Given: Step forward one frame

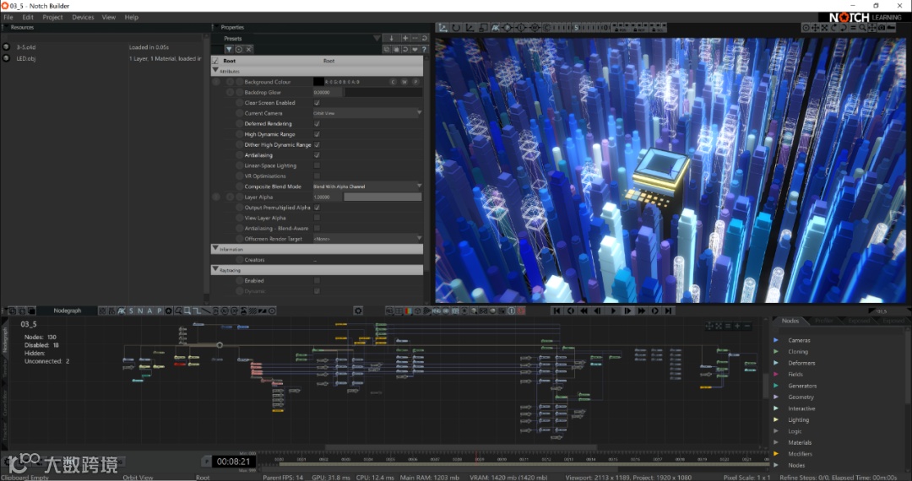Looking at the screenshot, I should click(627, 311).
